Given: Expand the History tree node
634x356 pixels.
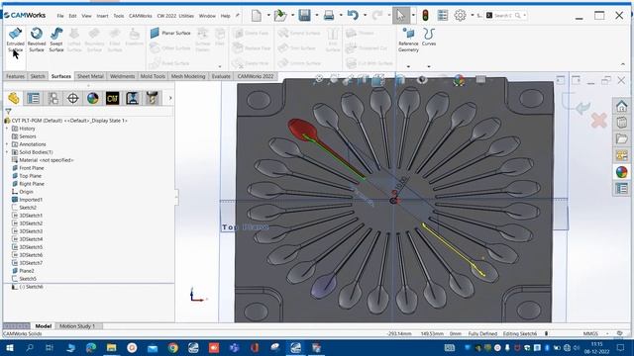Looking at the screenshot, I should pos(7,129).
